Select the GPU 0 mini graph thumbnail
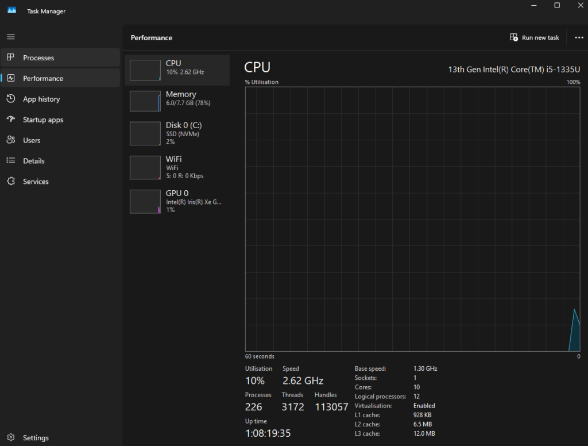Viewport: 588px width, 446px height. click(145, 202)
